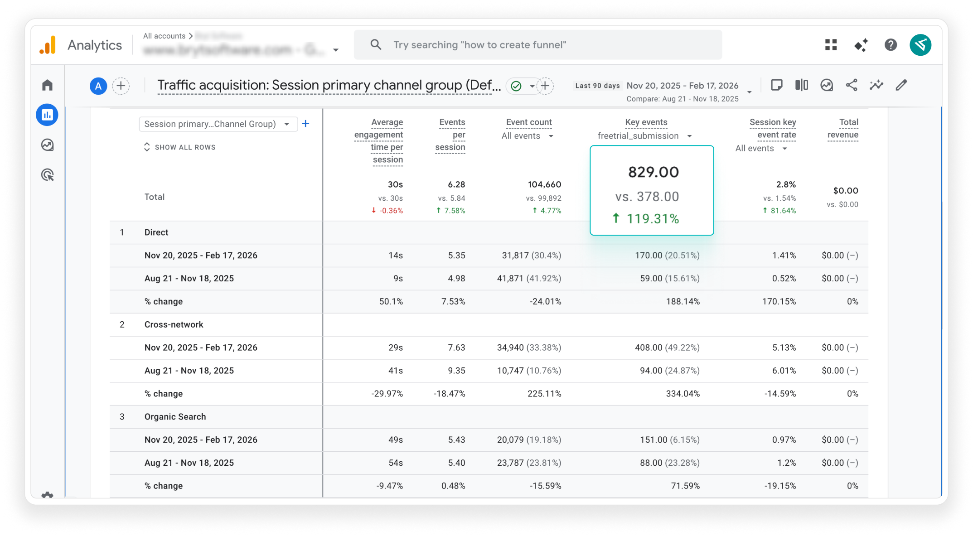Click the Help question mark icon

(x=891, y=45)
